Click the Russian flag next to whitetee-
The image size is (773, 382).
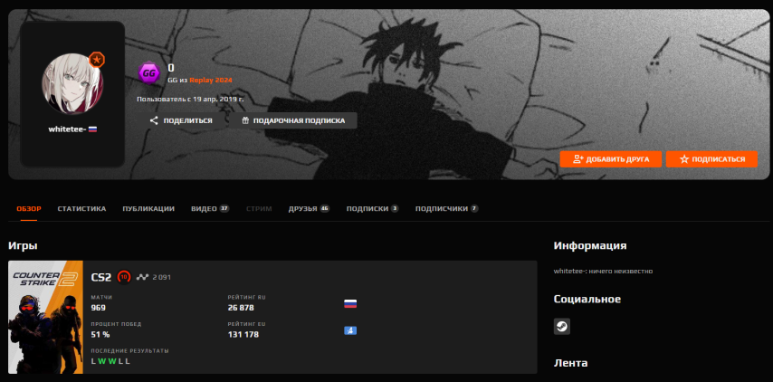pos(92,129)
